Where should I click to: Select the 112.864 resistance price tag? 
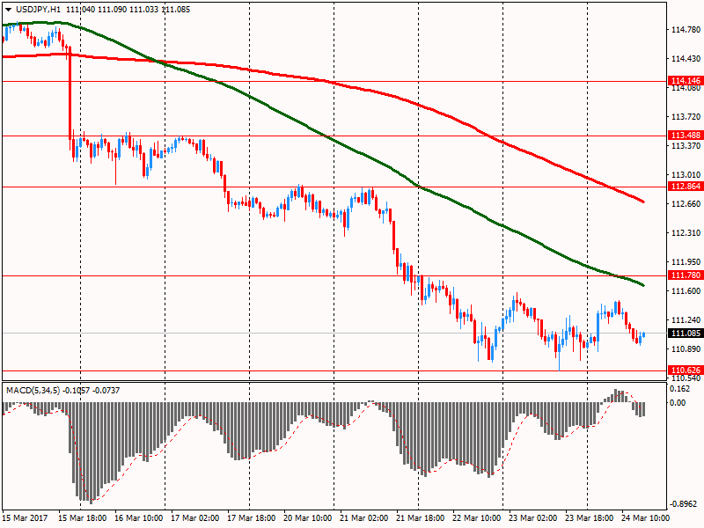(x=684, y=187)
